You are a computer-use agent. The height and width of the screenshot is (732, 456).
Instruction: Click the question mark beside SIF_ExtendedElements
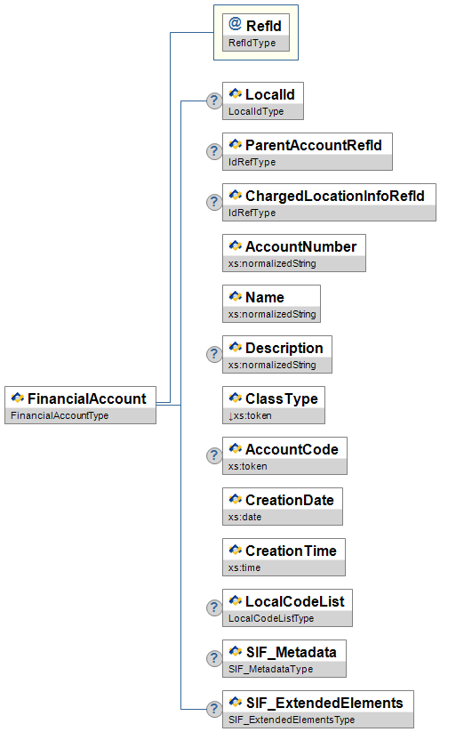point(214,709)
